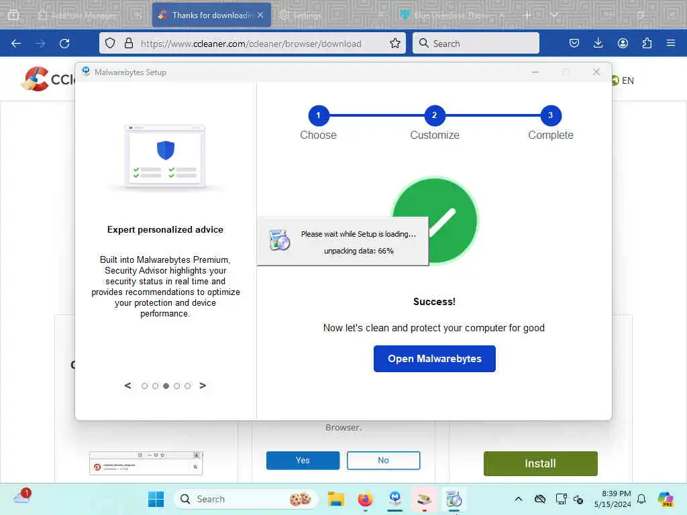687x515 pixels.
Task: Click step 3 Complete indicator
Action: [550, 115]
